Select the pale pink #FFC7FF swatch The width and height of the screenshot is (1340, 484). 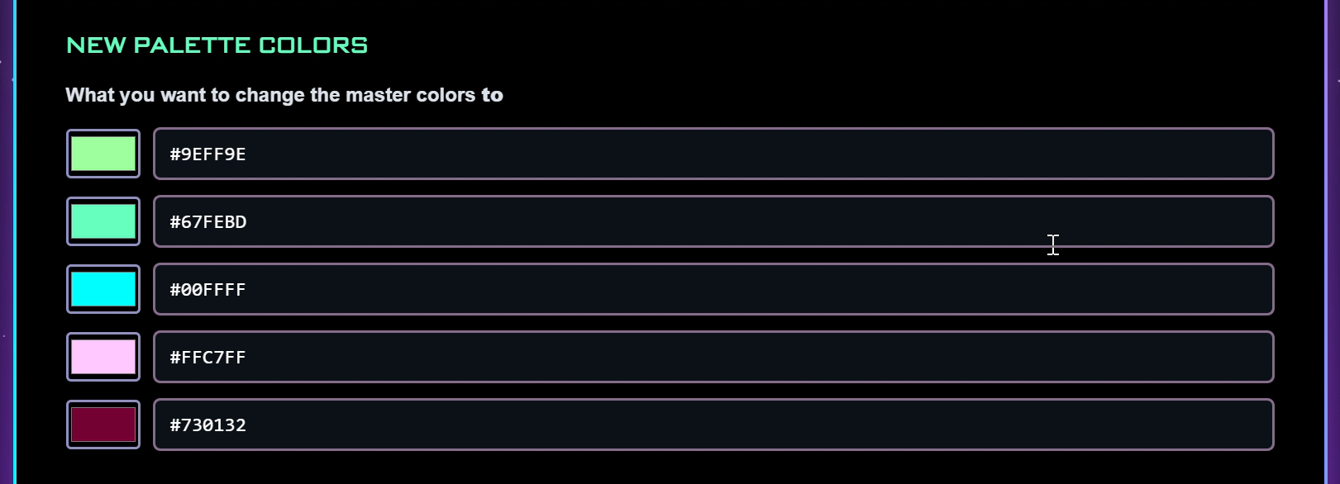pyautogui.click(x=103, y=357)
